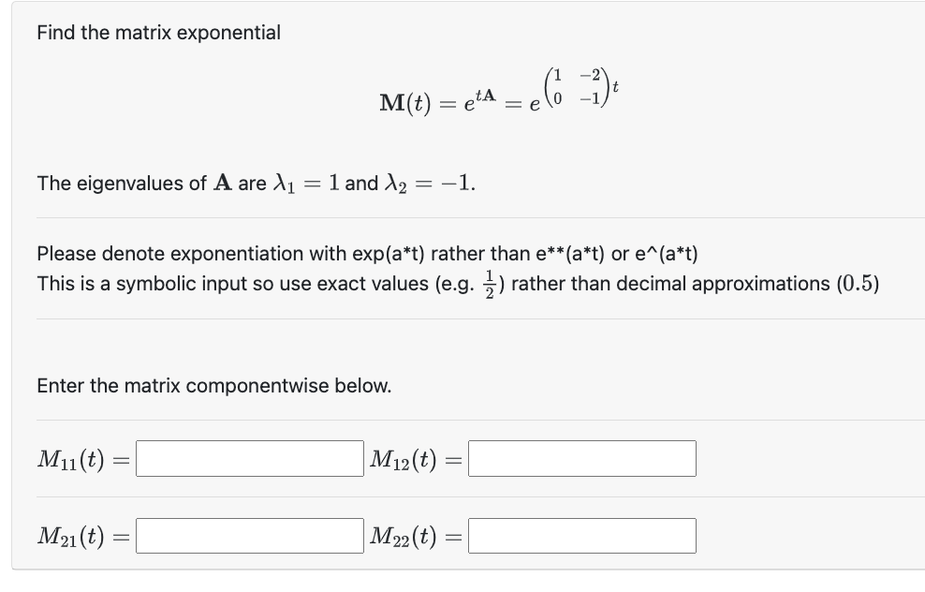Click the eigenvalues statement text
Image resolution: width=925 pixels, height=592 pixels.
pyautogui.click(x=256, y=183)
